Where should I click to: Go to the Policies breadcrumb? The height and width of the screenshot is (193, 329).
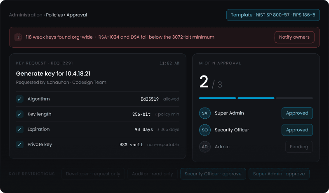(x=54, y=15)
